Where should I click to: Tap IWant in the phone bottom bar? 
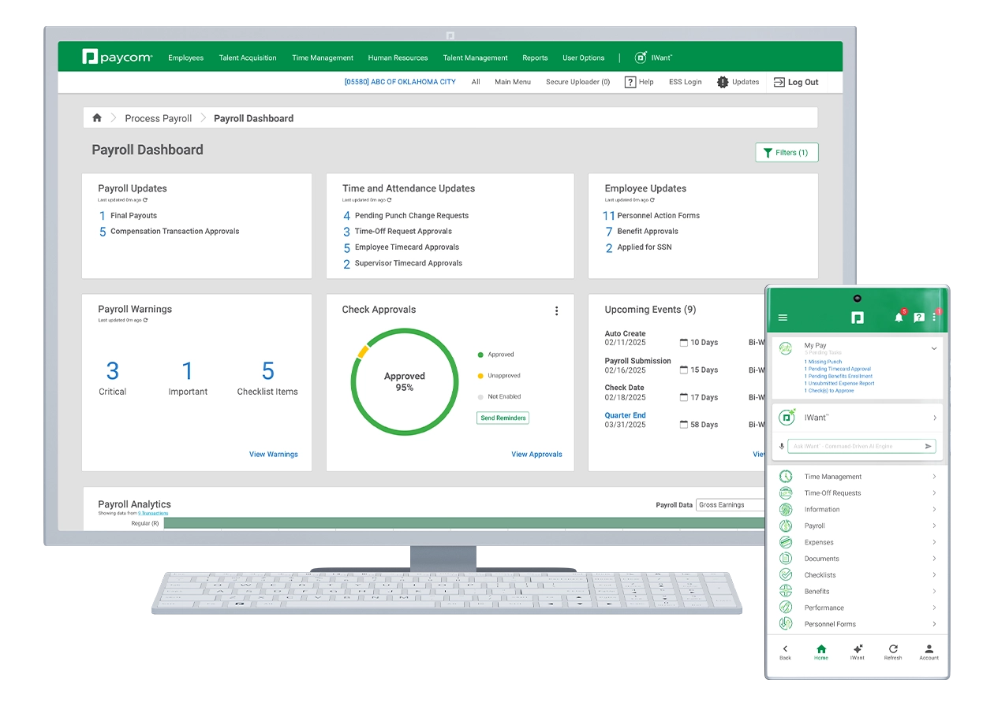pos(858,652)
